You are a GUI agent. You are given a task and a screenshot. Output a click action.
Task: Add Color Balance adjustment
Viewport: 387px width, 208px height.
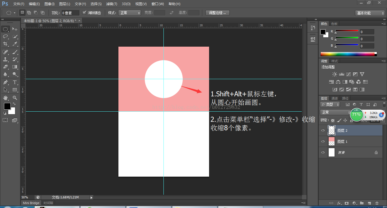point(338,82)
